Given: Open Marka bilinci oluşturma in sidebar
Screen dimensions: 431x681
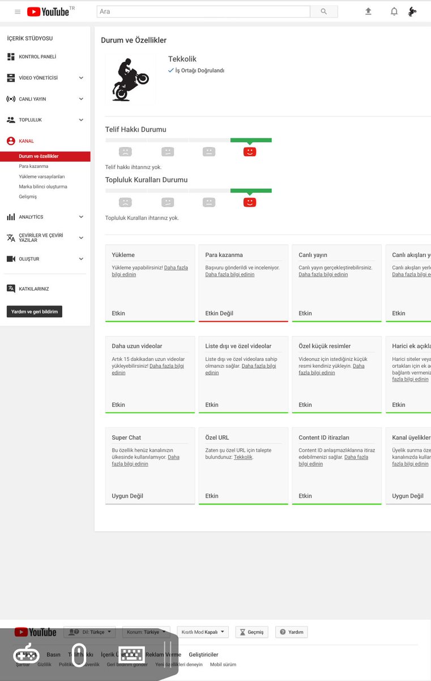Looking at the screenshot, I should point(43,187).
